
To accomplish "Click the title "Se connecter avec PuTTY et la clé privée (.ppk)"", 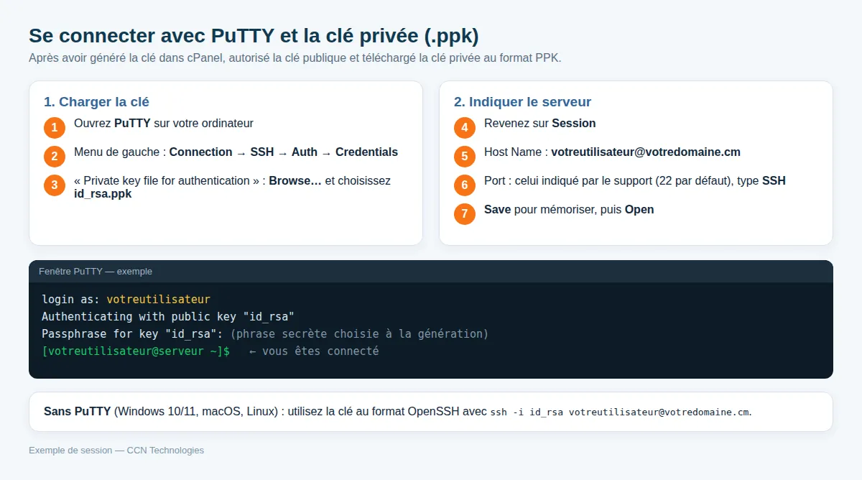I will point(254,36).
